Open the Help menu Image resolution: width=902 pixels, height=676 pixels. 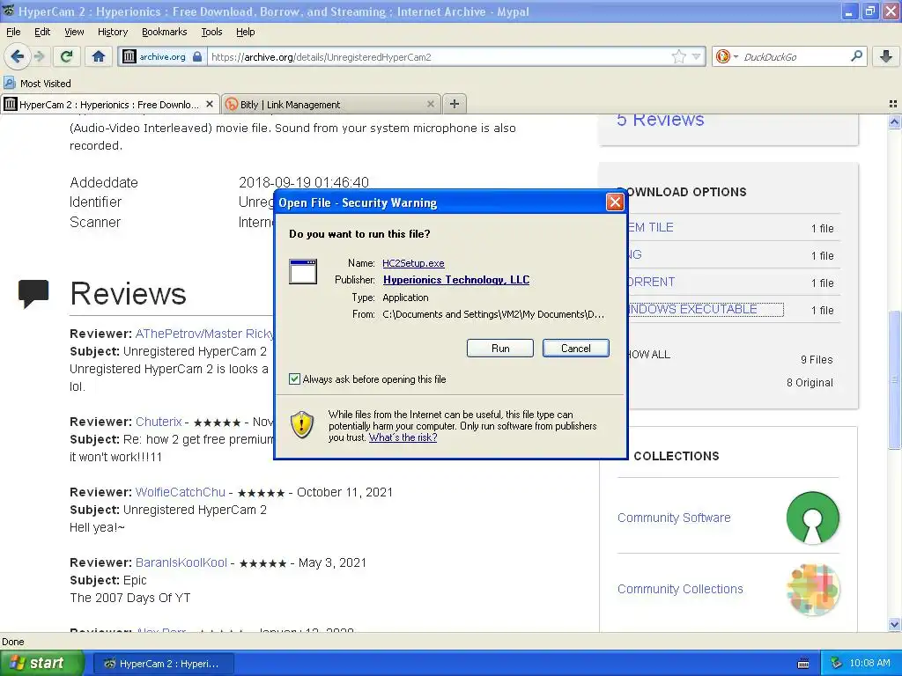(x=245, y=32)
